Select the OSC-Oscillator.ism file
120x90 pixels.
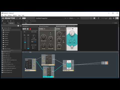pyautogui.click(x=8, y=64)
